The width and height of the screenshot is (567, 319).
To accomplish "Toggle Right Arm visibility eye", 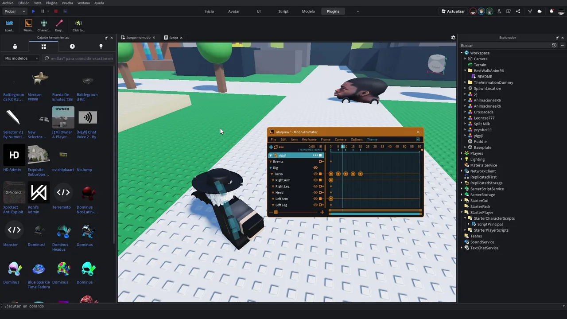I will click(x=315, y=180).
